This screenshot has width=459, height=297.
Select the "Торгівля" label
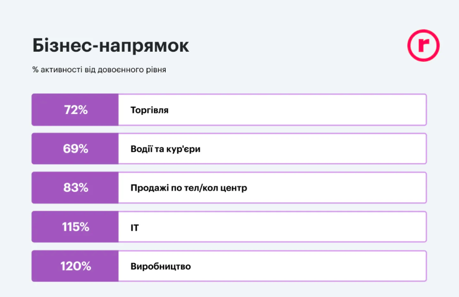149,110
